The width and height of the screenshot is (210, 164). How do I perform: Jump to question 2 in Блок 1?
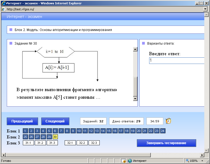pos(31,131)
